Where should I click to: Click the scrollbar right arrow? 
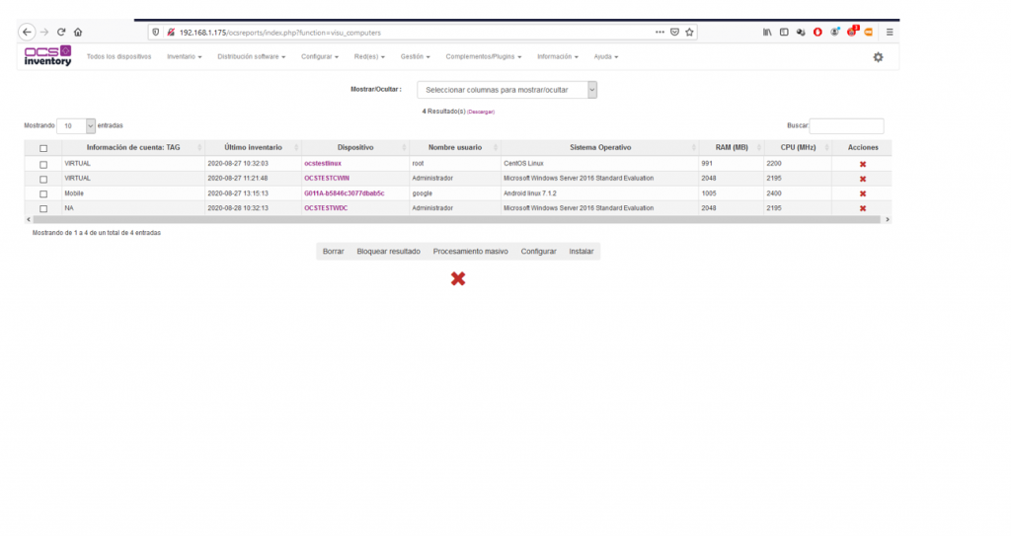[x=888, y=220]
